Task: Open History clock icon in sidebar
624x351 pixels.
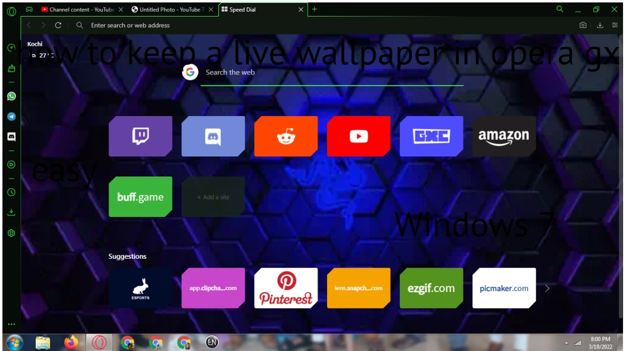Action: click(x=11, y=192)
